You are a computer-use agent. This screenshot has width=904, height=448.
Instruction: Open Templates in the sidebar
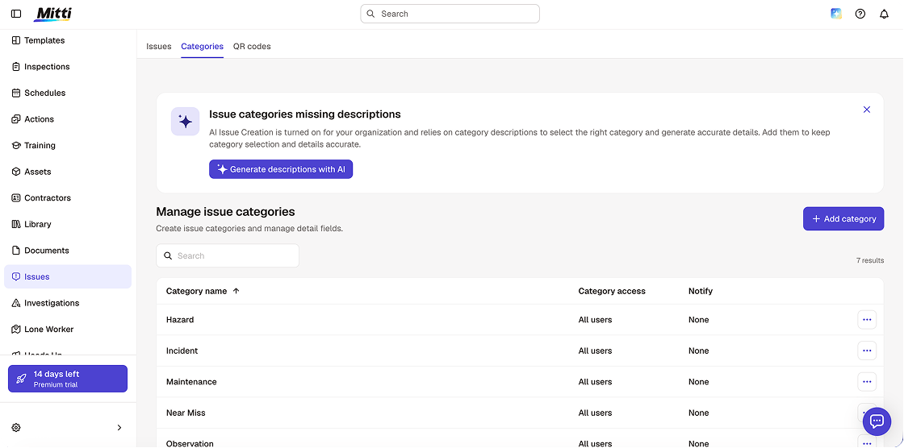coord(68,40)
